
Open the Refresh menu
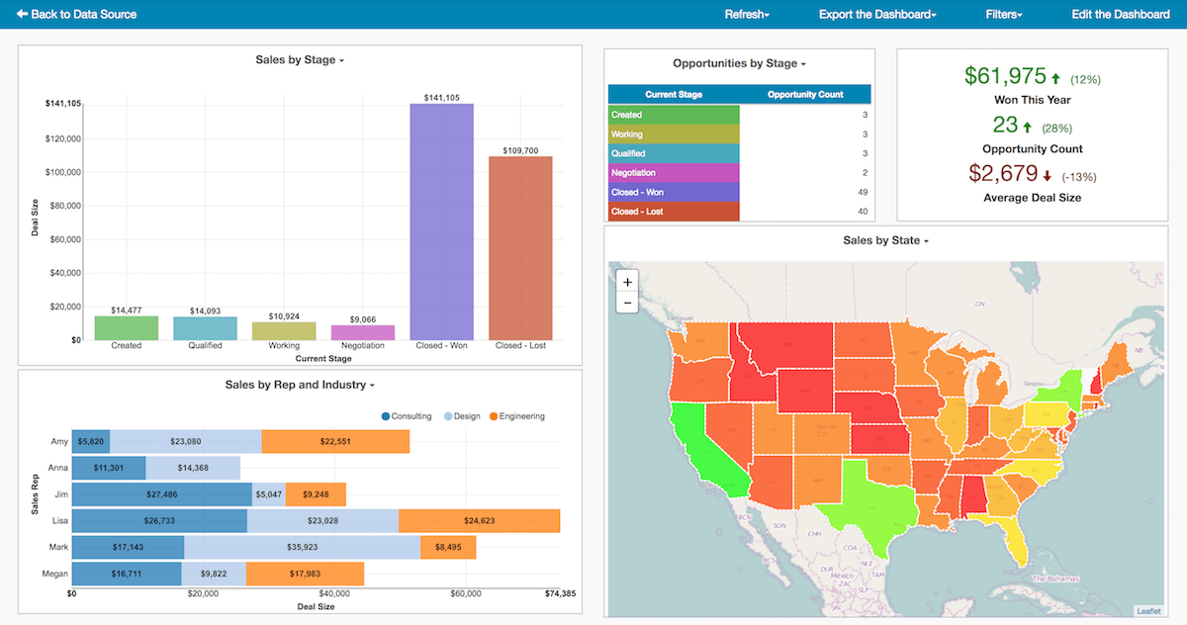[x=747, y=14]
